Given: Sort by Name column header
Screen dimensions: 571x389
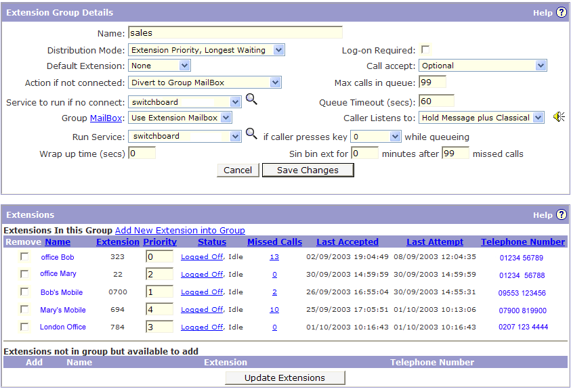Looking at the screenshot, I should (58, 242).
